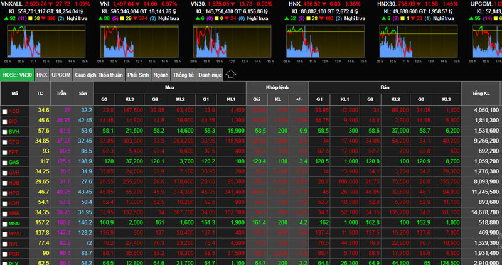The width and height of the screenshot is (502, 265).
Task: Switch to the UPCOM tab
Action: pos(61,75)
